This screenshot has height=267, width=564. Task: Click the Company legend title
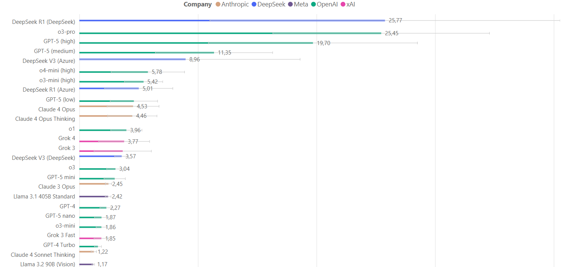point(198,5)
